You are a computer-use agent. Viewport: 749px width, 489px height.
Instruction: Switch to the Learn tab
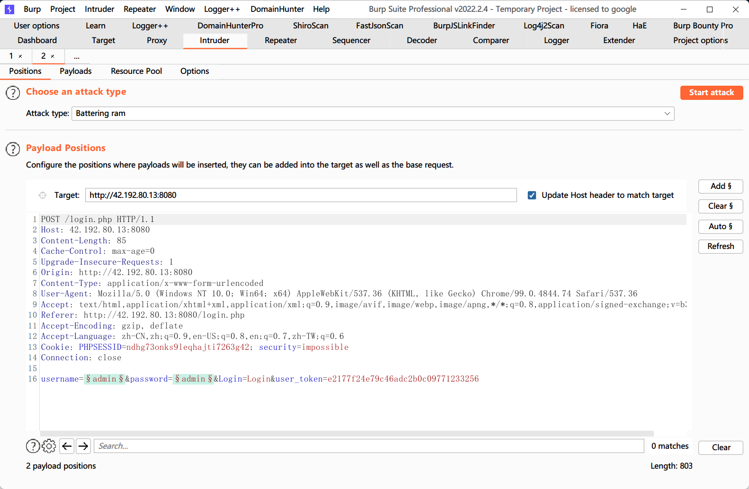point(96,26)
